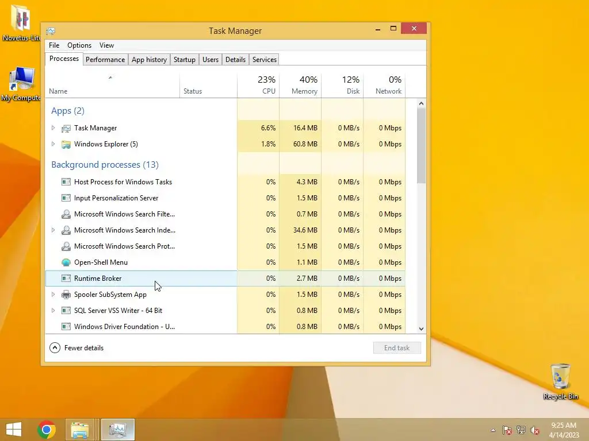Sort by the Status column header
This screenshot has width=589, height=441.
pos(208,85)
